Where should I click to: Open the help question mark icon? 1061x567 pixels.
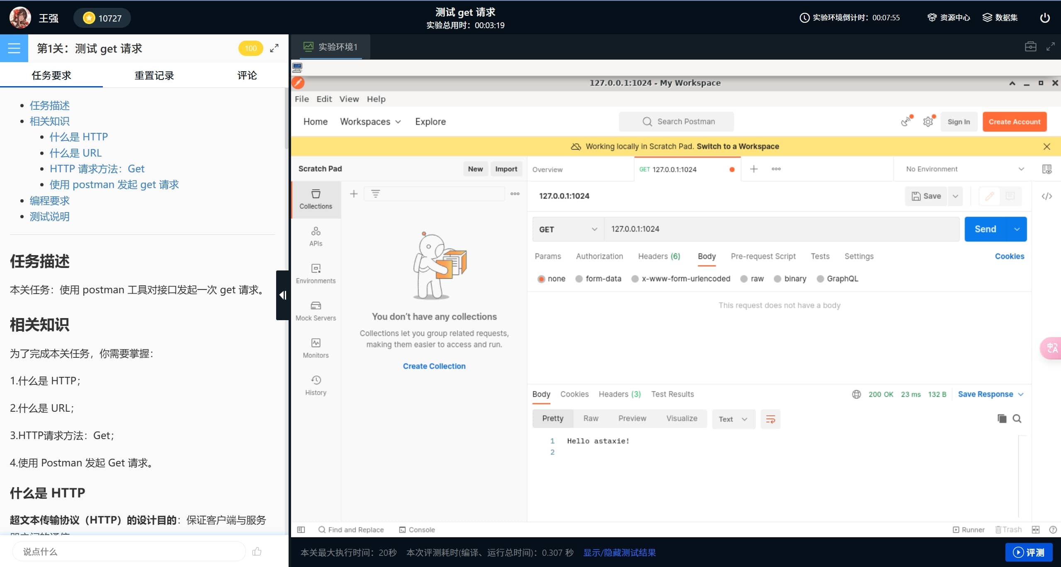[x=1053, y=529]
